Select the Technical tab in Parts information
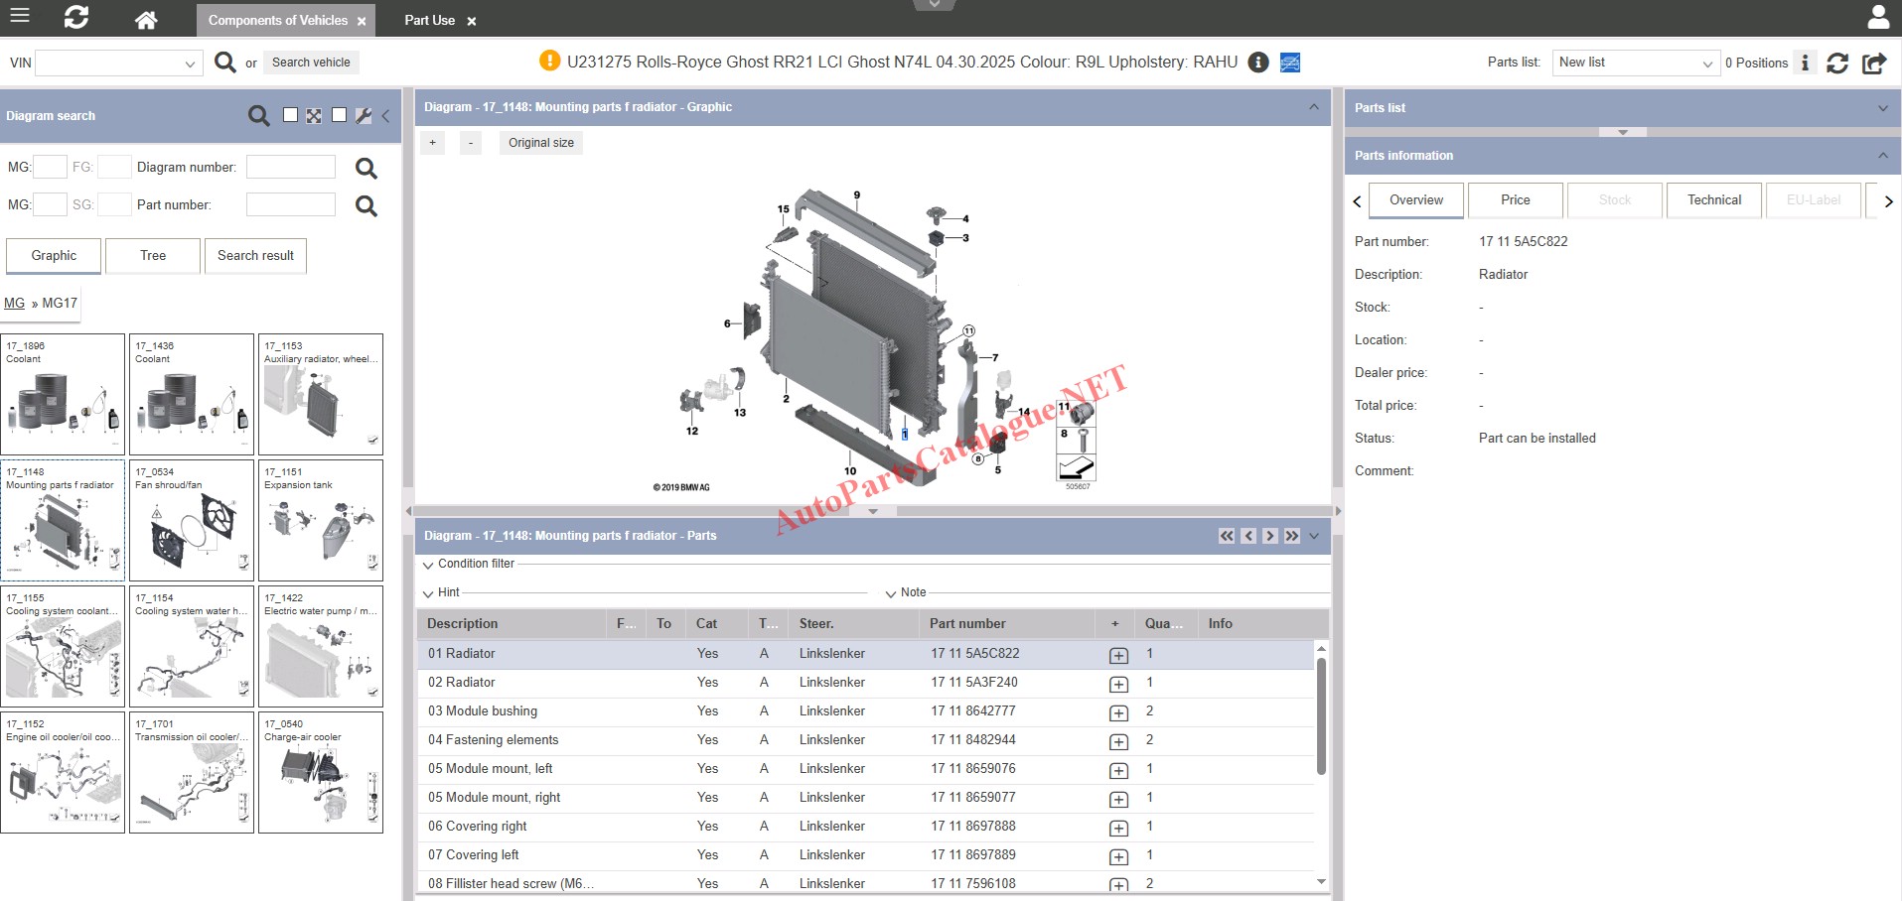 point(1713,199)
